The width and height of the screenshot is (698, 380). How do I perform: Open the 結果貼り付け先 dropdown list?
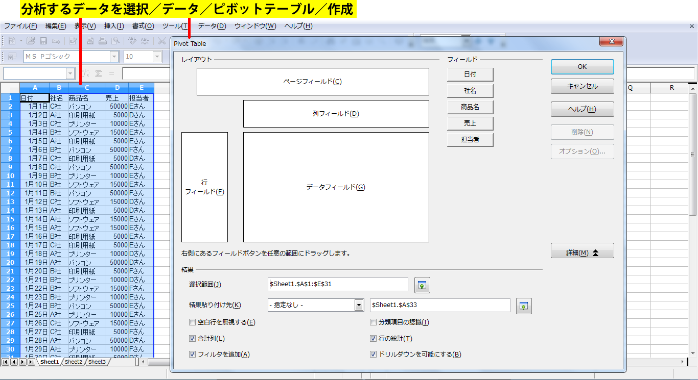[x=359, y=305]
